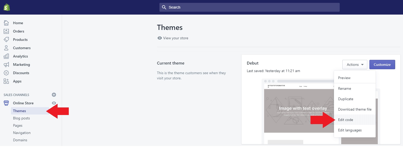Choose Duplicate in the Actions menu

[345, 99]
